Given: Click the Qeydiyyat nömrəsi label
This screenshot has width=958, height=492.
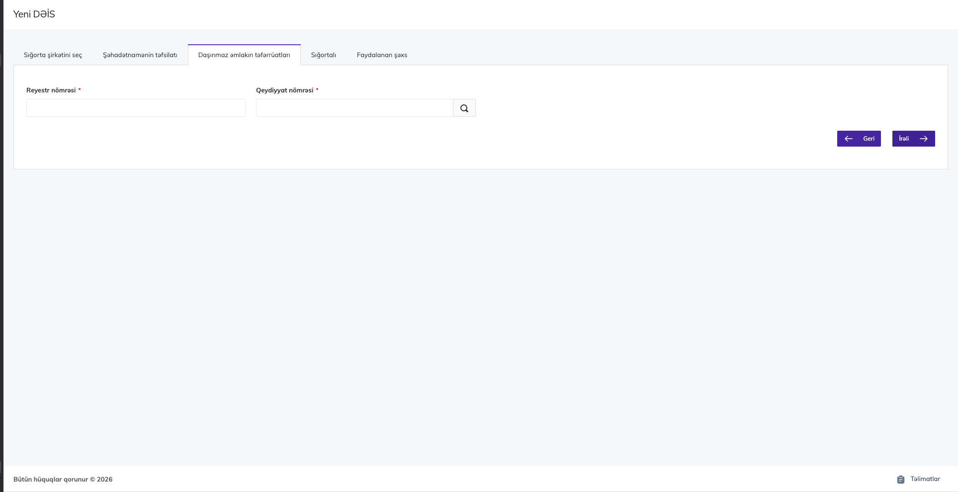Looking at the screenshot, I should tap(284, 90).
